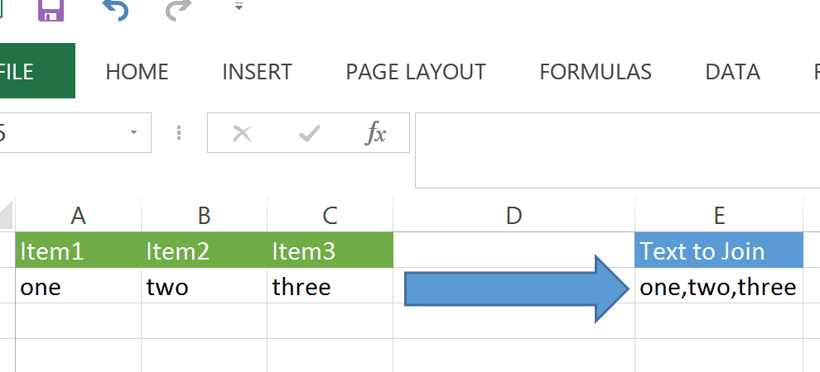Viewport: 820px width, 372px height.
Task: Switch to the FORMULAS ribbon tab
Action: point(596,72)
